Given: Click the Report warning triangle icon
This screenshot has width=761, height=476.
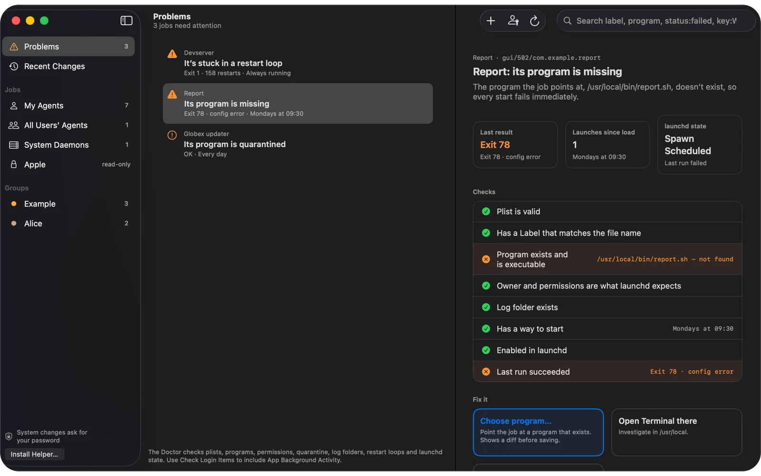Looking at the screenshot, I should coord(172,94).
